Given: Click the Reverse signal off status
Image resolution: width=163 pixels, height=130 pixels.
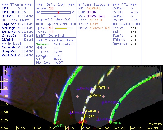Looking at the screenshot, I should click(x=134, y=44).
